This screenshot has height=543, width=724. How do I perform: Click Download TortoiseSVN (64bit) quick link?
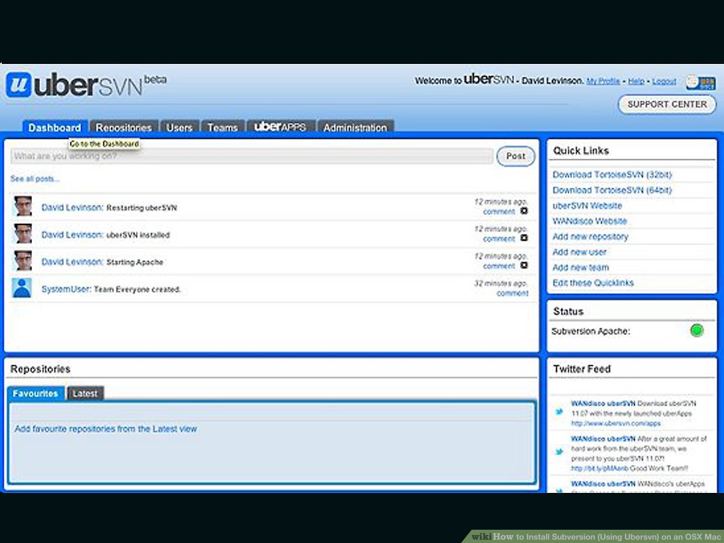point(612,190)
